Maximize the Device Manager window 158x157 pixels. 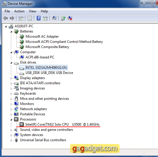[152, 2]
